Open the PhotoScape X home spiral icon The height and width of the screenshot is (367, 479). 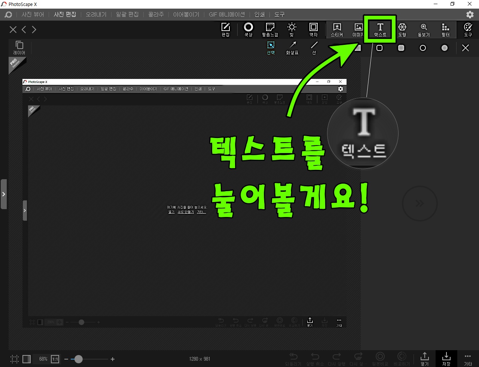point(8,15)
